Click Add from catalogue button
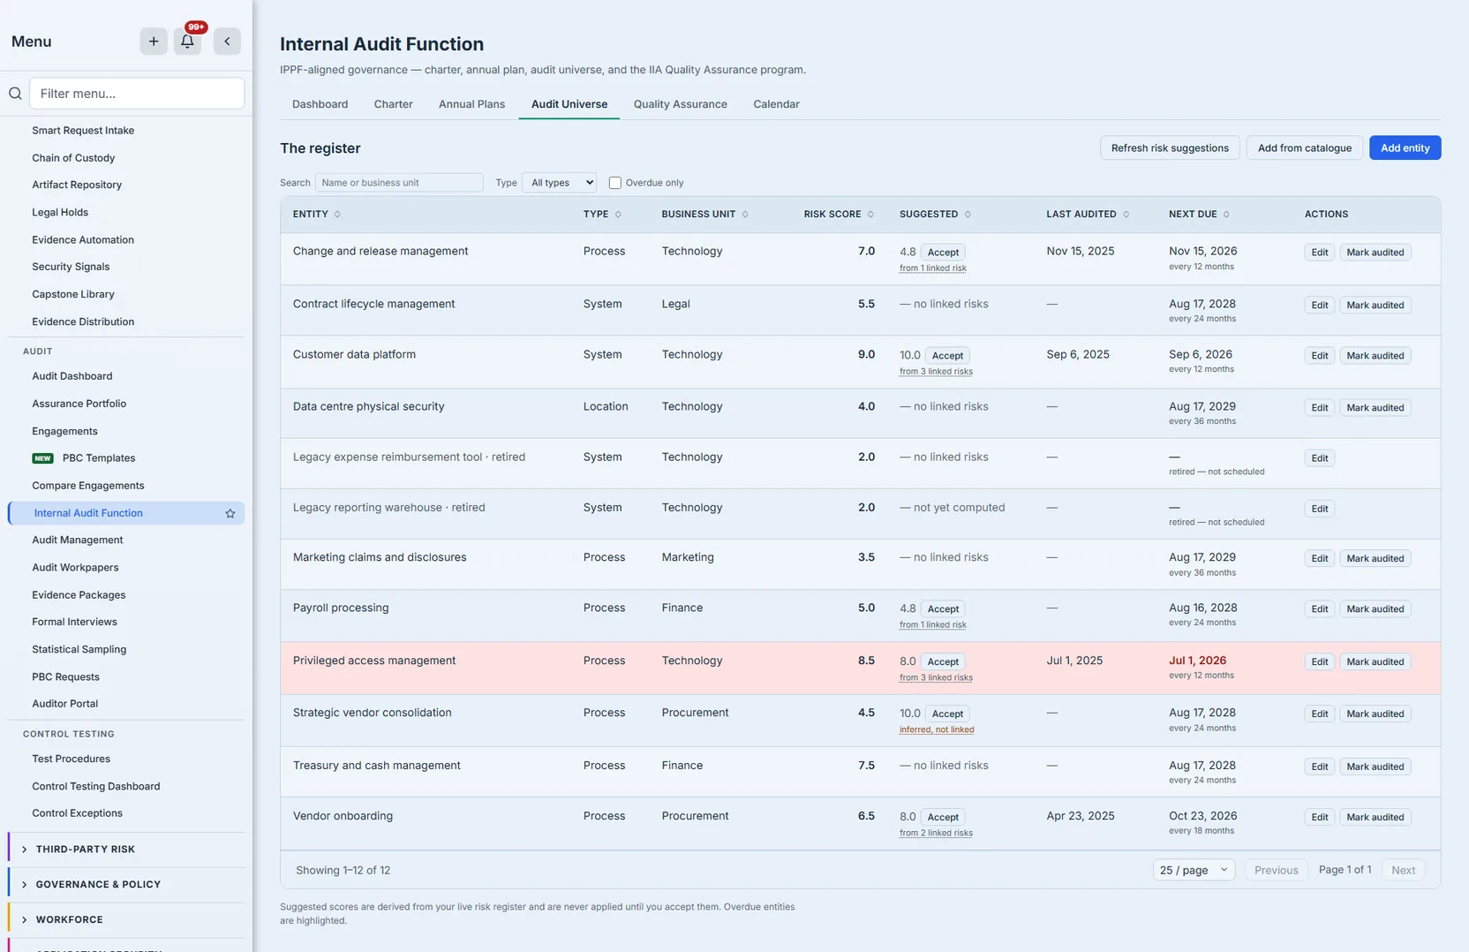Image resolution: width=1469 pixels, height=952 pixels. [x=1304, y=147]
